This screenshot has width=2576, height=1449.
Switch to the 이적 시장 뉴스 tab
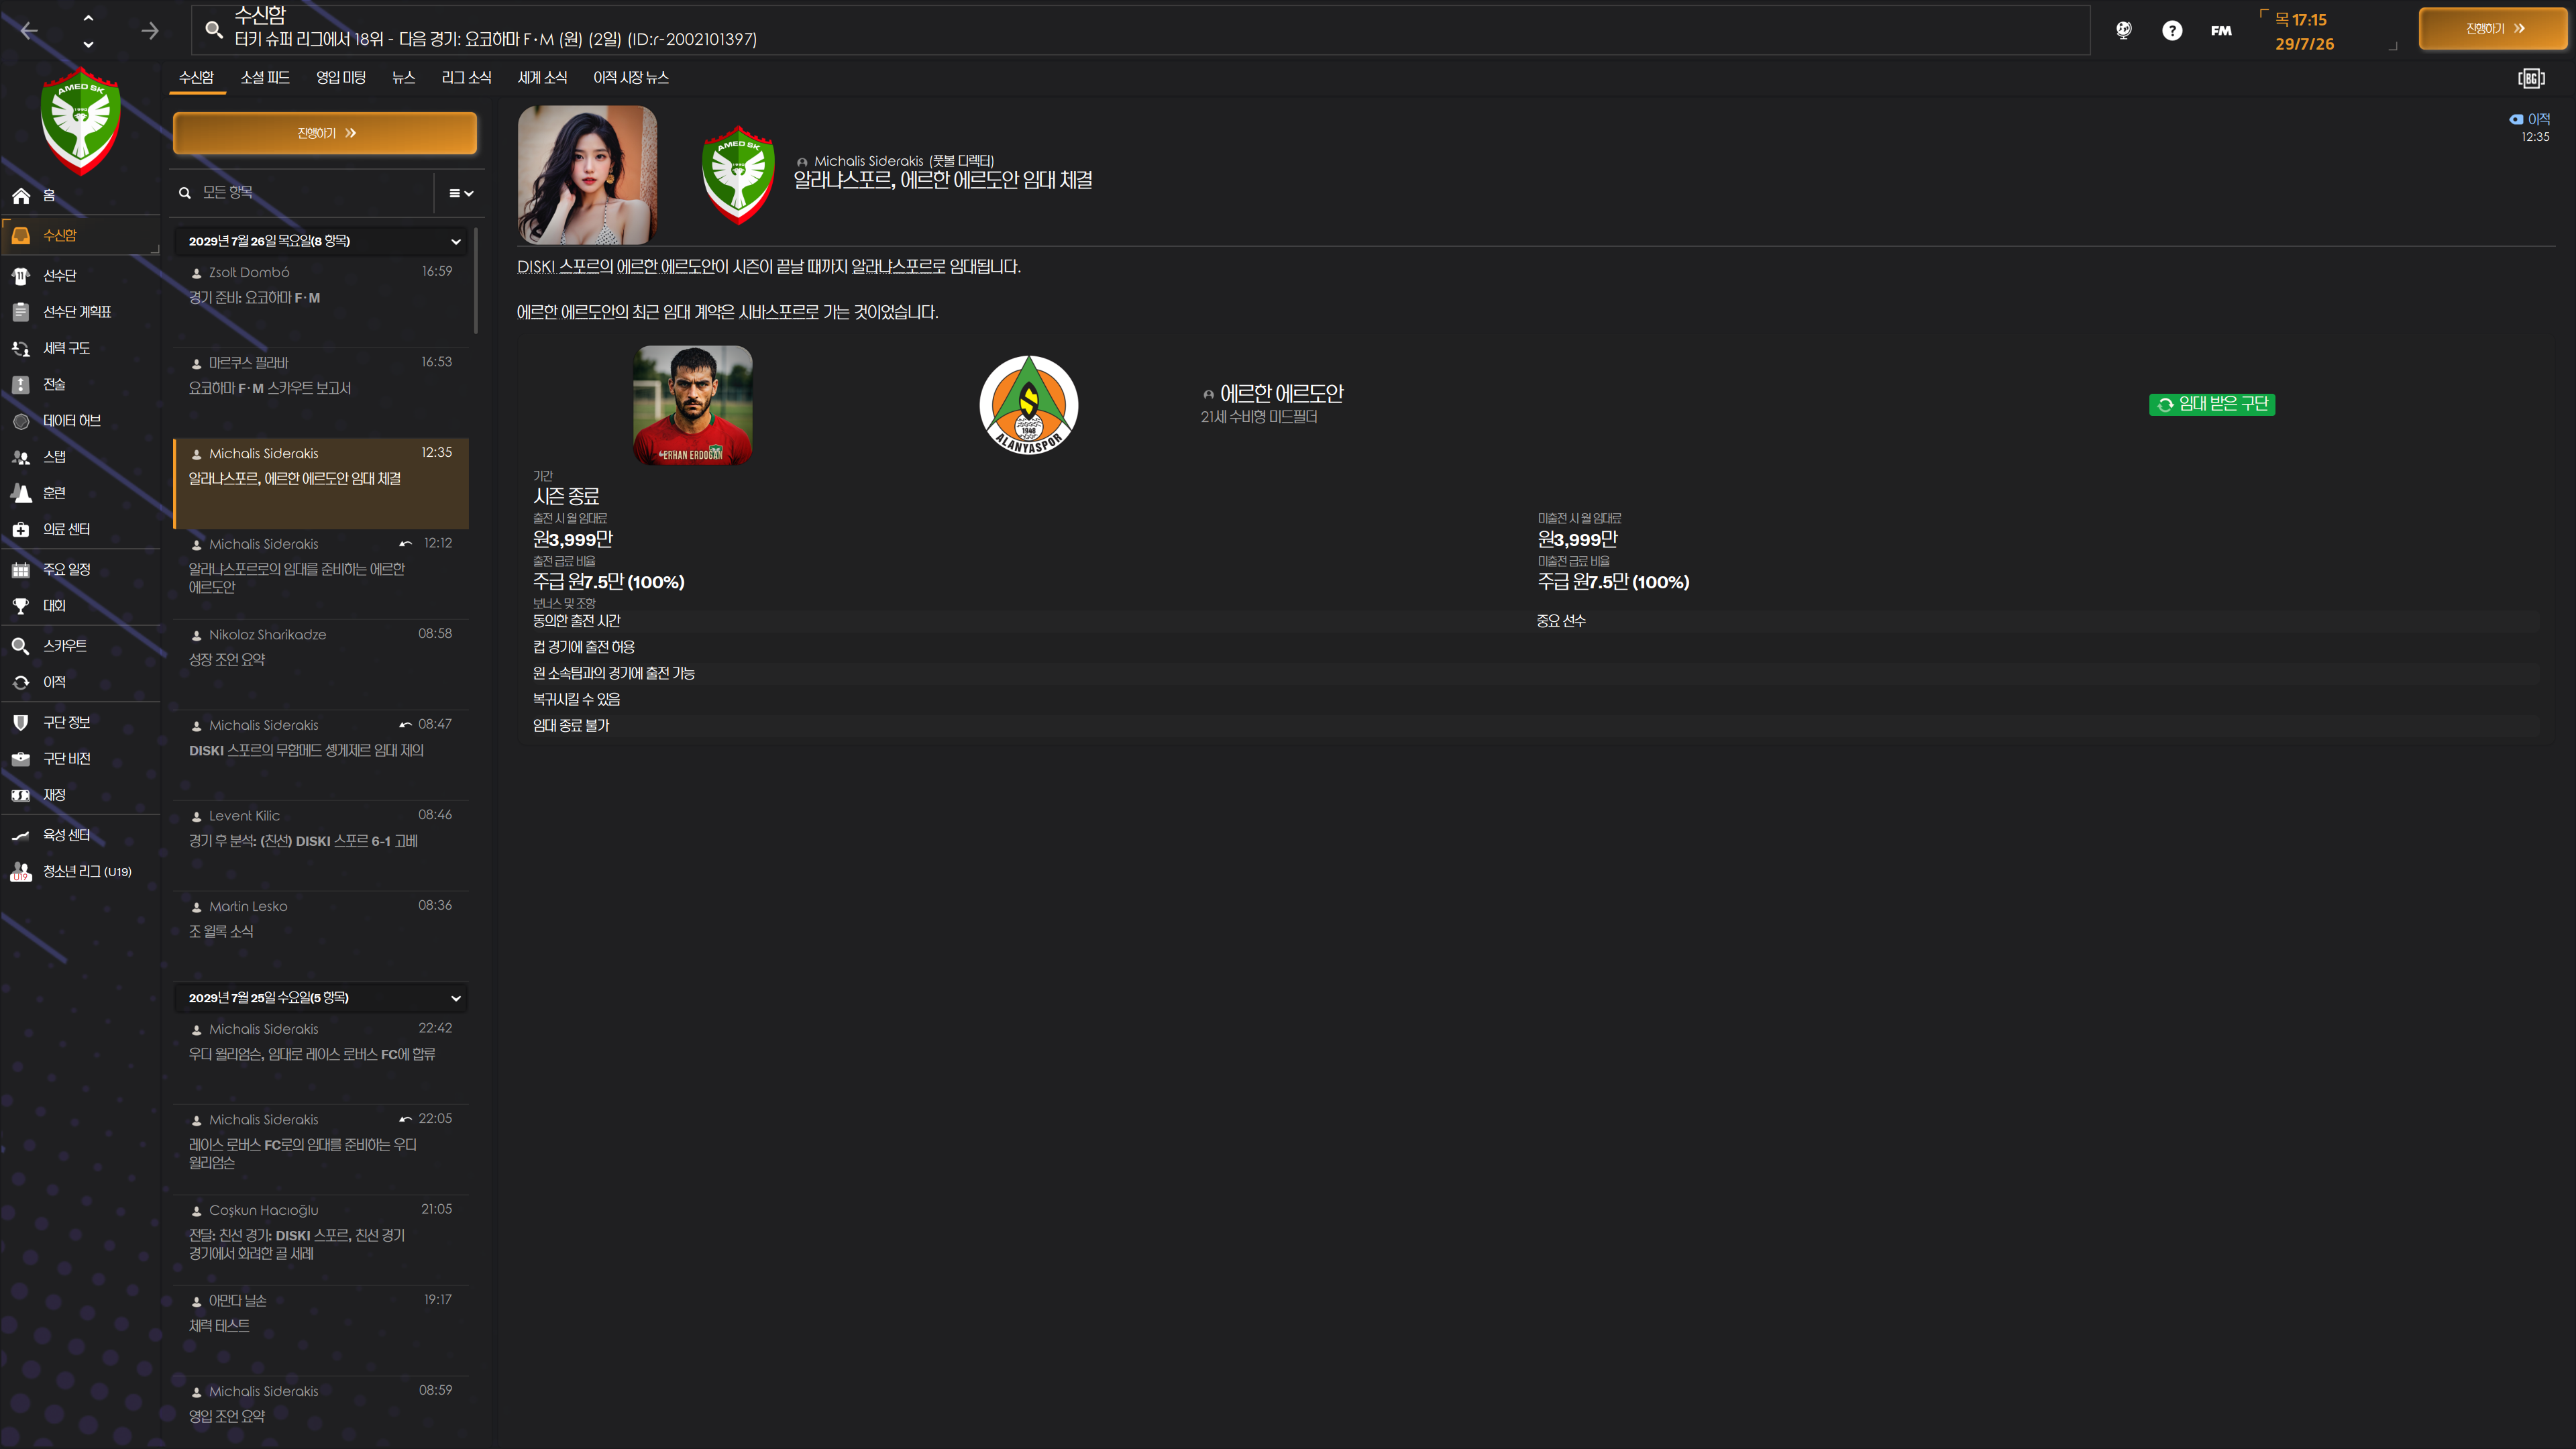630,77
